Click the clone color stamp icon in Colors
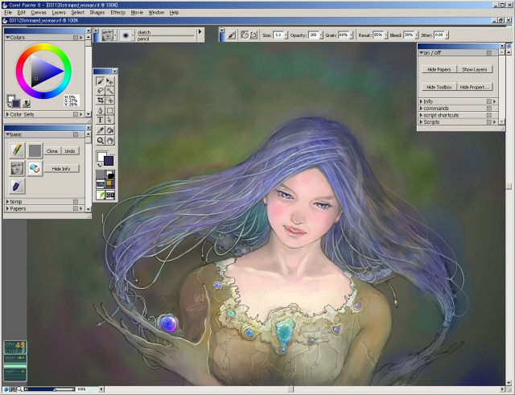The width and height of the screenshot is (515, 395). 27,104
